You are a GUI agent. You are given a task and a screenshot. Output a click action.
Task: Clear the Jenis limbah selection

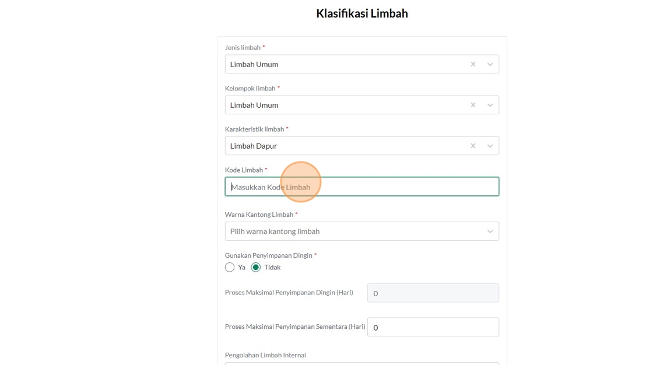click(473, 64)
